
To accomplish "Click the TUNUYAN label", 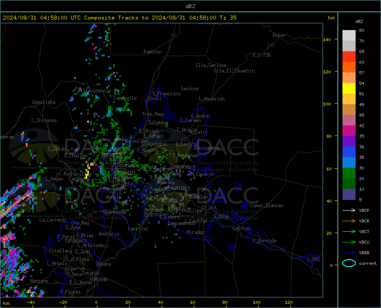I will (x=98, y=279).
